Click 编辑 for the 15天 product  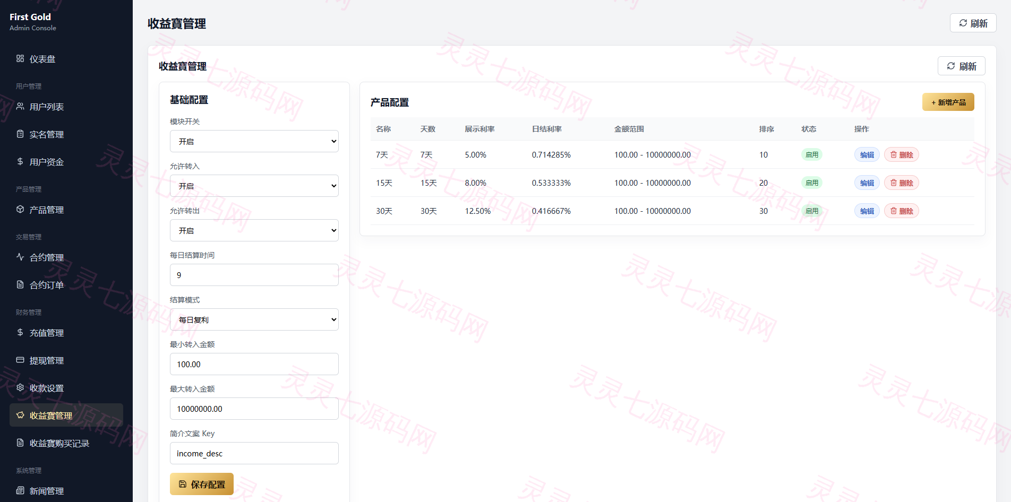[x=867, y=183]
